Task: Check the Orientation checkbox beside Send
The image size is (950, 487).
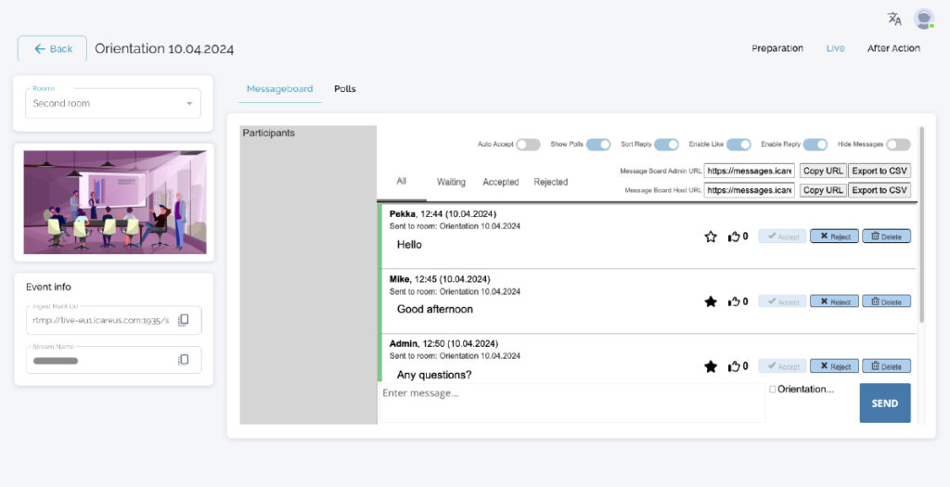Action: tap(772, 390)
